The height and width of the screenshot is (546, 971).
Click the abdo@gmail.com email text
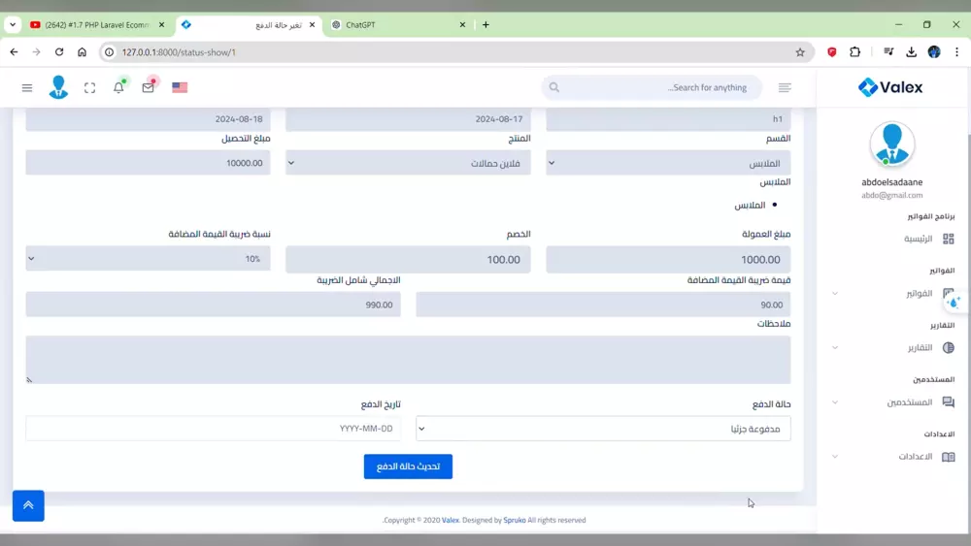[891, 195]
